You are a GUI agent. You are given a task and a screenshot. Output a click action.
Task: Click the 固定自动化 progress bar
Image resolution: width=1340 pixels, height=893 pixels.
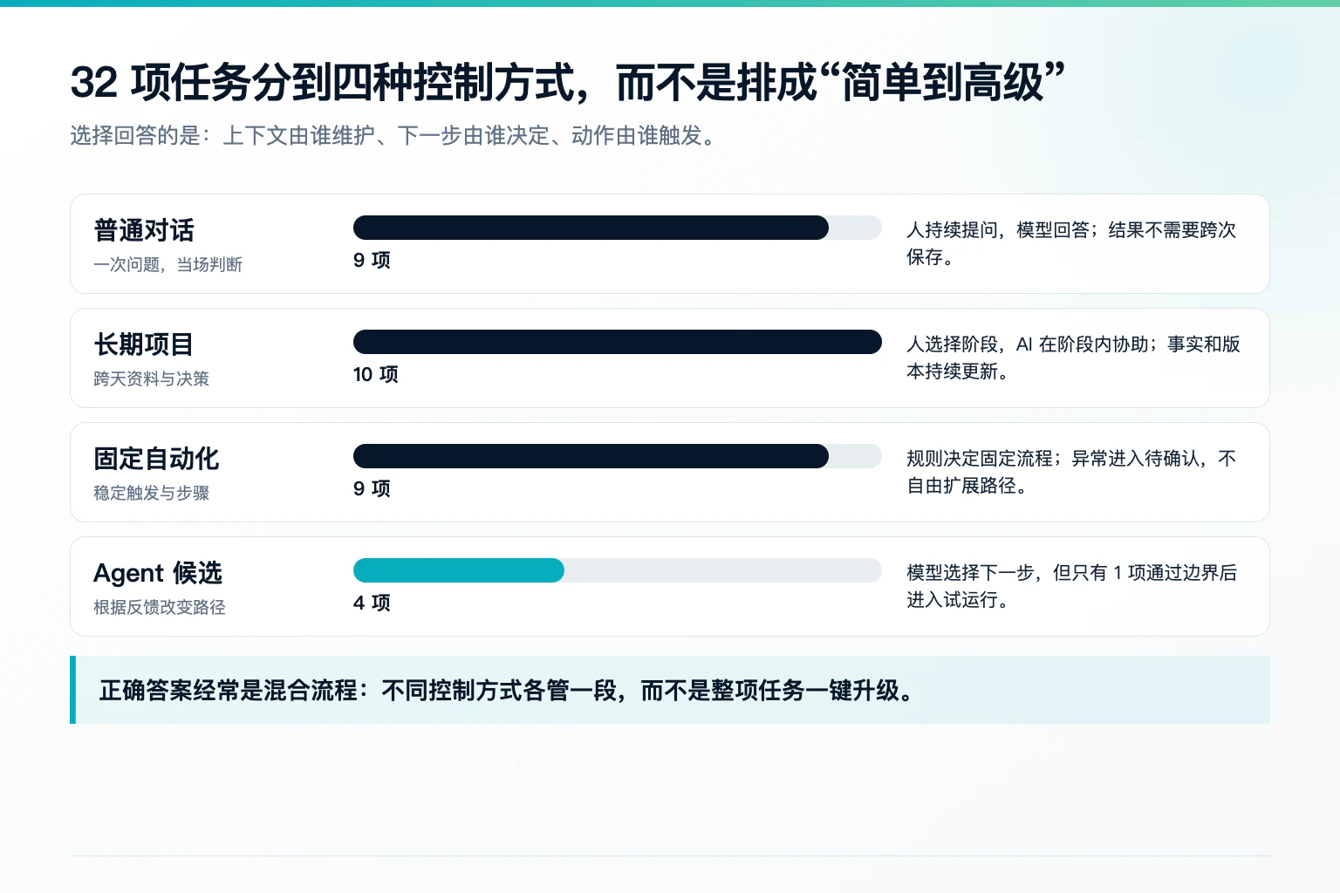tap(618, 456)
